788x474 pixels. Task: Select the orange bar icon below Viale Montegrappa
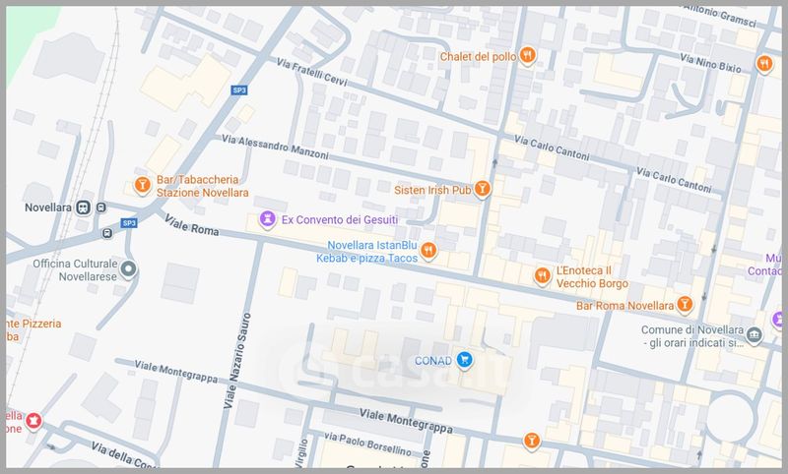[x=532, y=440]
